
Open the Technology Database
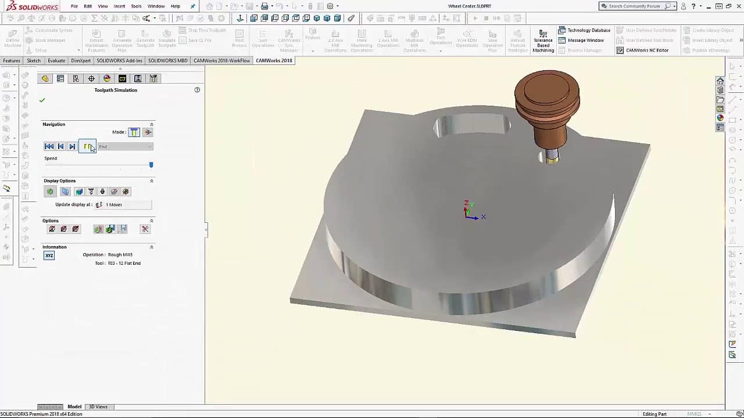coord(584,30)
